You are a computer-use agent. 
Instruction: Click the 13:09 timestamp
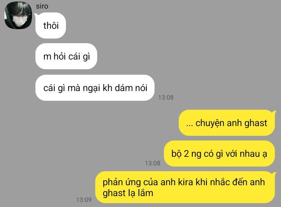point(84,200)
